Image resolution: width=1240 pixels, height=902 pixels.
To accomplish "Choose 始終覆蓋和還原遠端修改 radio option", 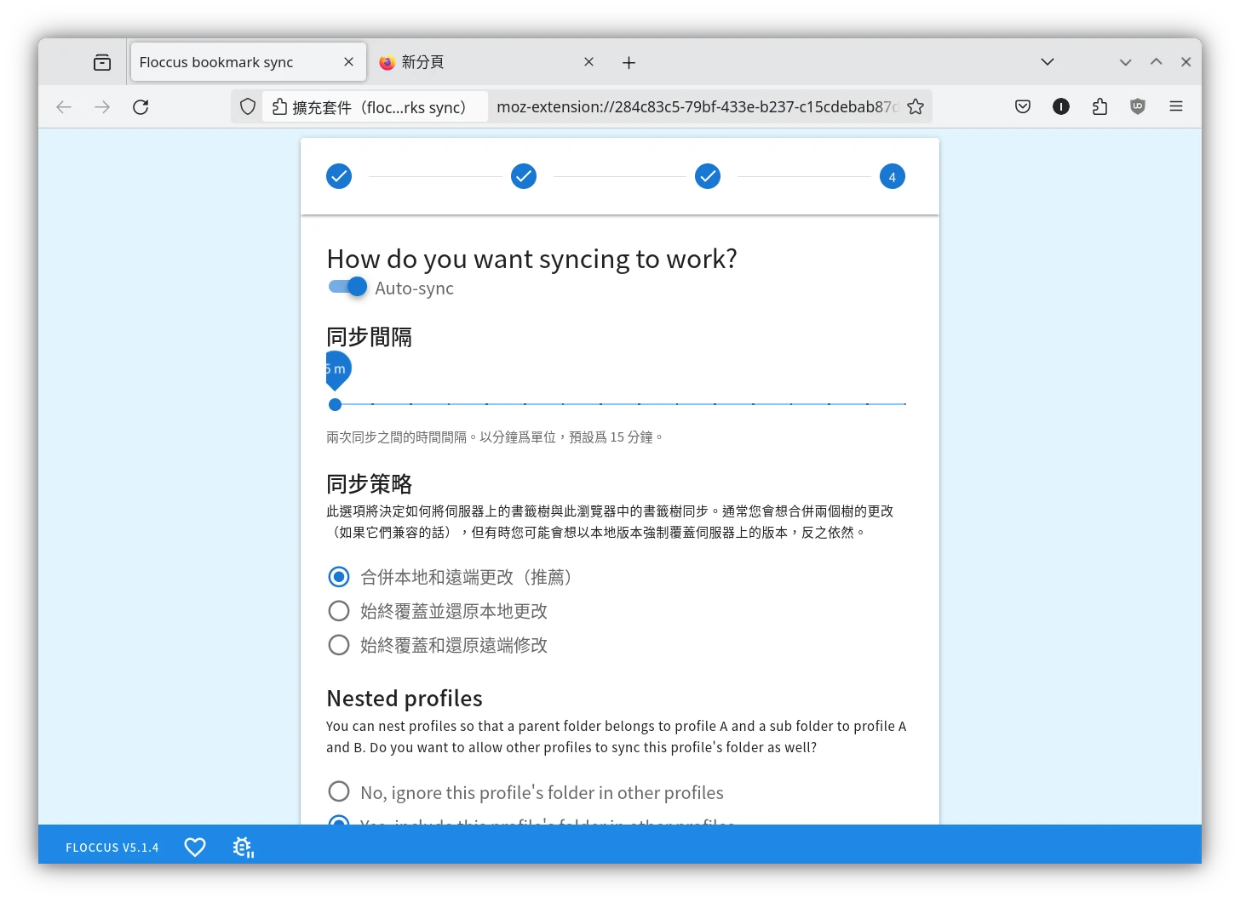I will pos(339,645).
